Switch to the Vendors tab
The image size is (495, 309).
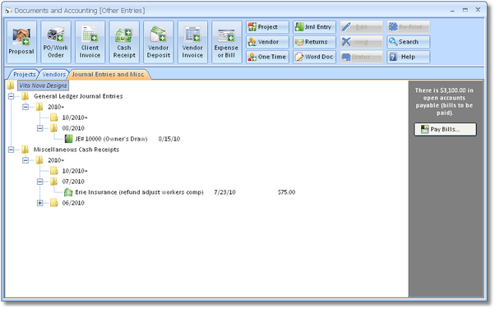tap(53, 75)
